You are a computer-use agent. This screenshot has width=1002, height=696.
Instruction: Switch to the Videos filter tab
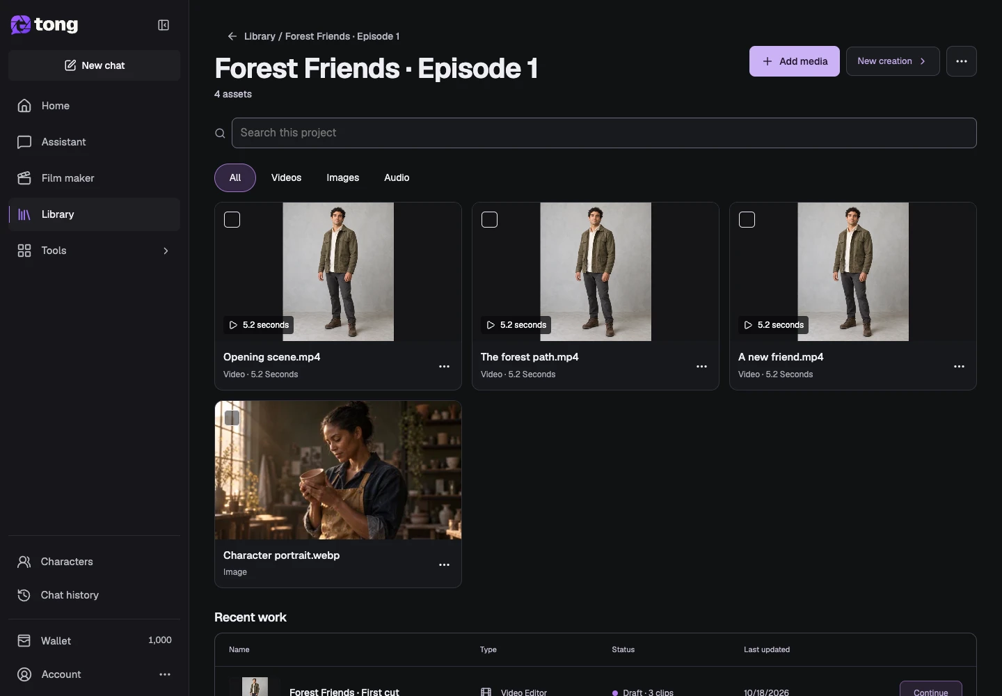pyautogui.click(x=286, y=177)
